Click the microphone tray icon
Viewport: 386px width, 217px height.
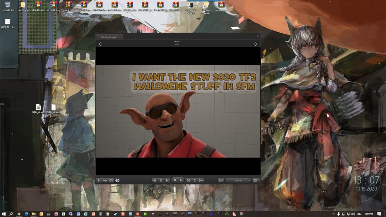(339, 214)
